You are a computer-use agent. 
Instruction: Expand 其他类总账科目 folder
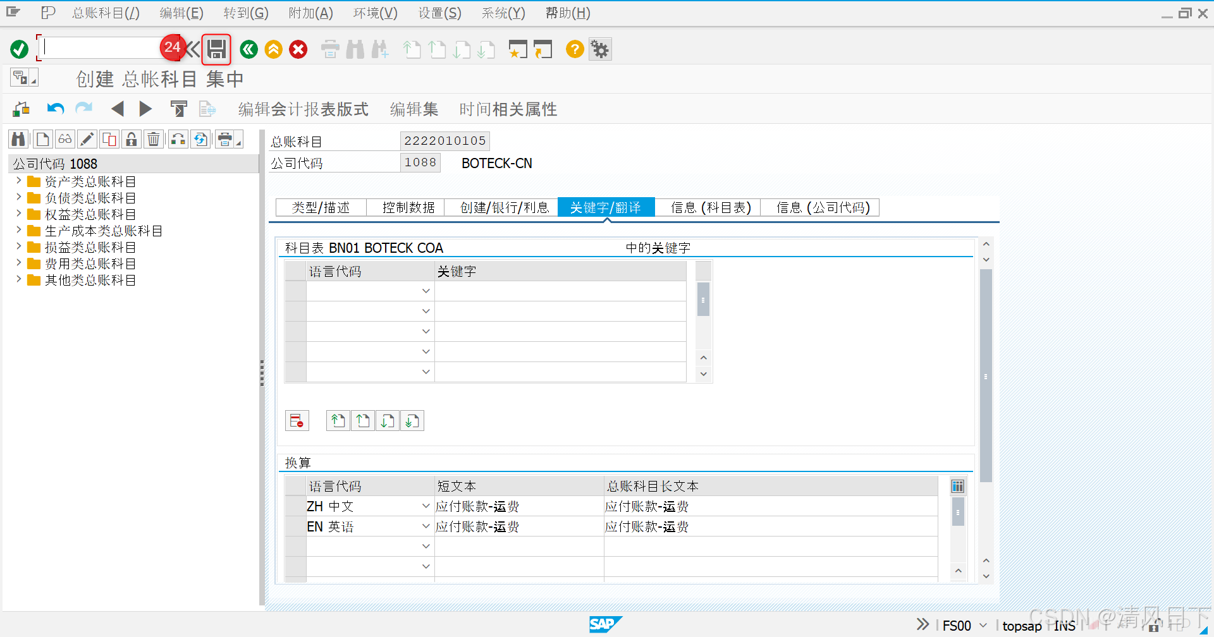click(18, 279)
